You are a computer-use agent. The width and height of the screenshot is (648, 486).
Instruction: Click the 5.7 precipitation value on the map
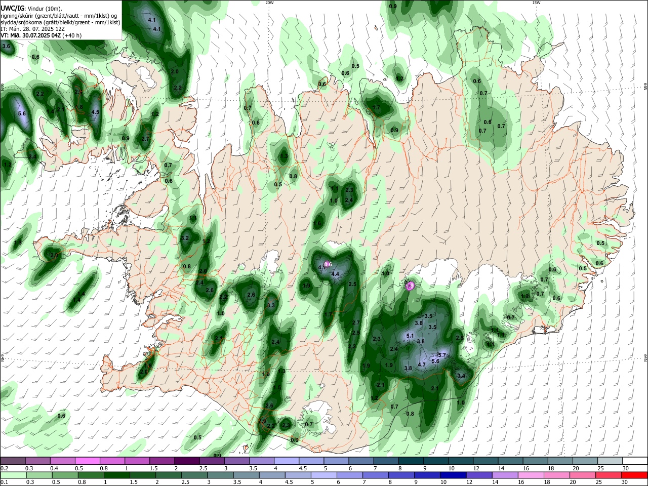tap(442, 355)
